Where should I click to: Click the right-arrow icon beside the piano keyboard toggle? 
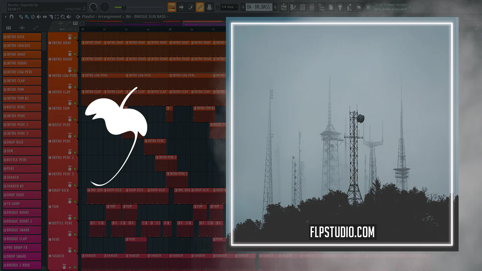181,7
